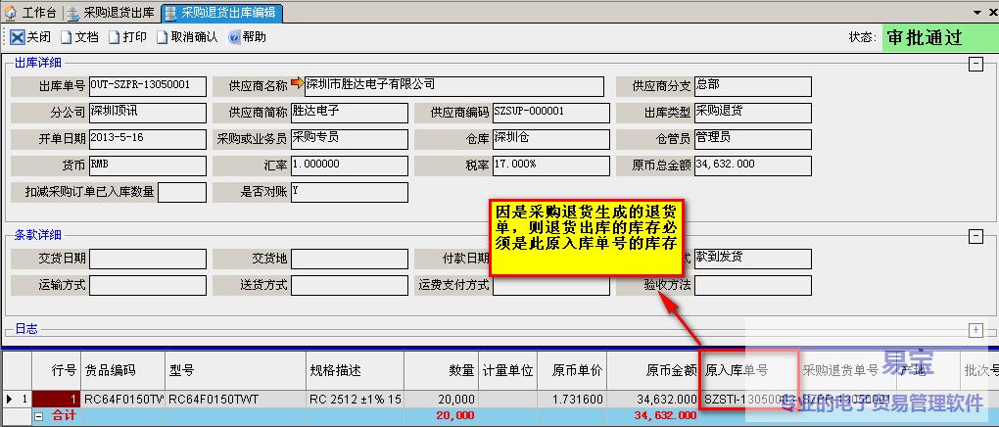Click the pin icon at top right
The height and width of the screenshot is (427, 999).
point(976,12)
